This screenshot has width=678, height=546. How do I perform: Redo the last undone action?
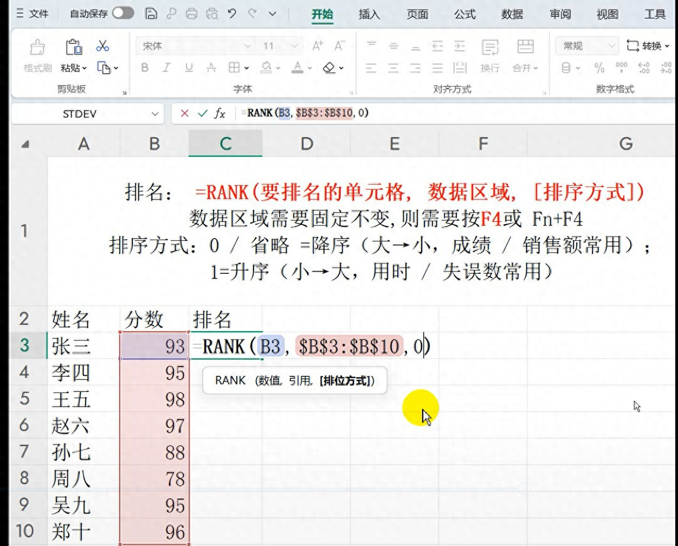click(x=252, y=14)
